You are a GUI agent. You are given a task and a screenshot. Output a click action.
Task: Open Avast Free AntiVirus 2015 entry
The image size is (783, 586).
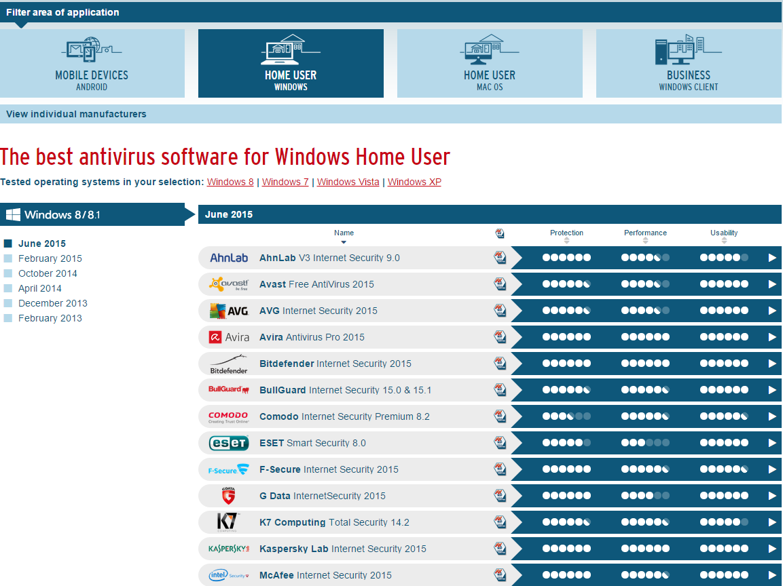316,284
